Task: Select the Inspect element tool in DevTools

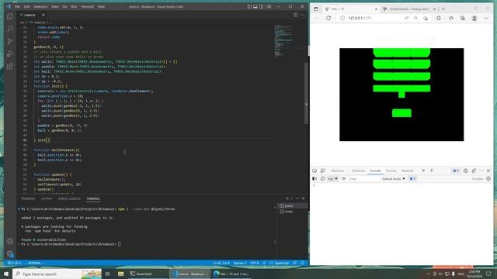Action: (x=315, y=170)
